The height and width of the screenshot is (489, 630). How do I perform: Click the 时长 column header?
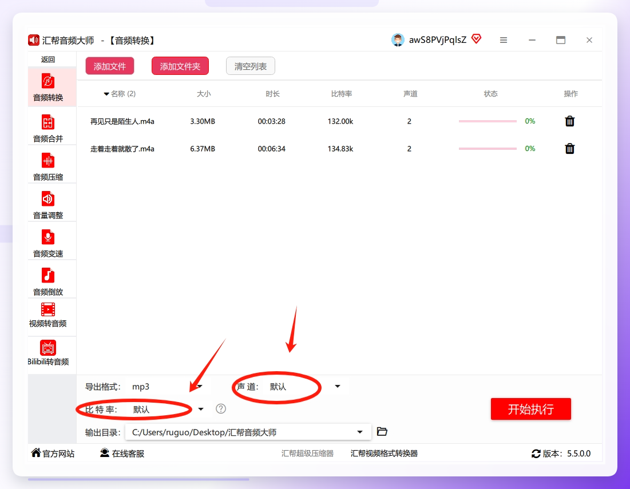[272, 94]
